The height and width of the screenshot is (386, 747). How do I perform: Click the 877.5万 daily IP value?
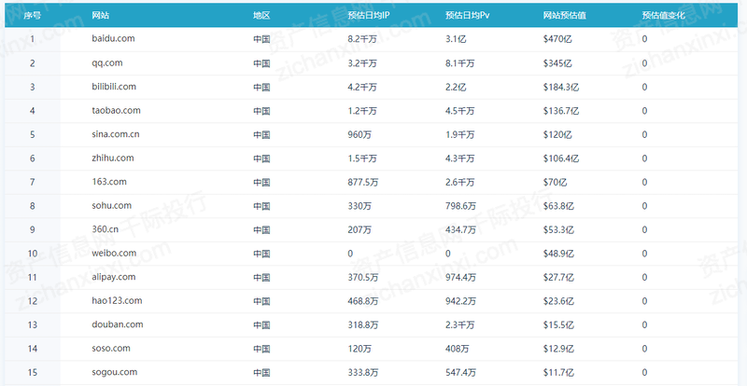coord(363,183)
